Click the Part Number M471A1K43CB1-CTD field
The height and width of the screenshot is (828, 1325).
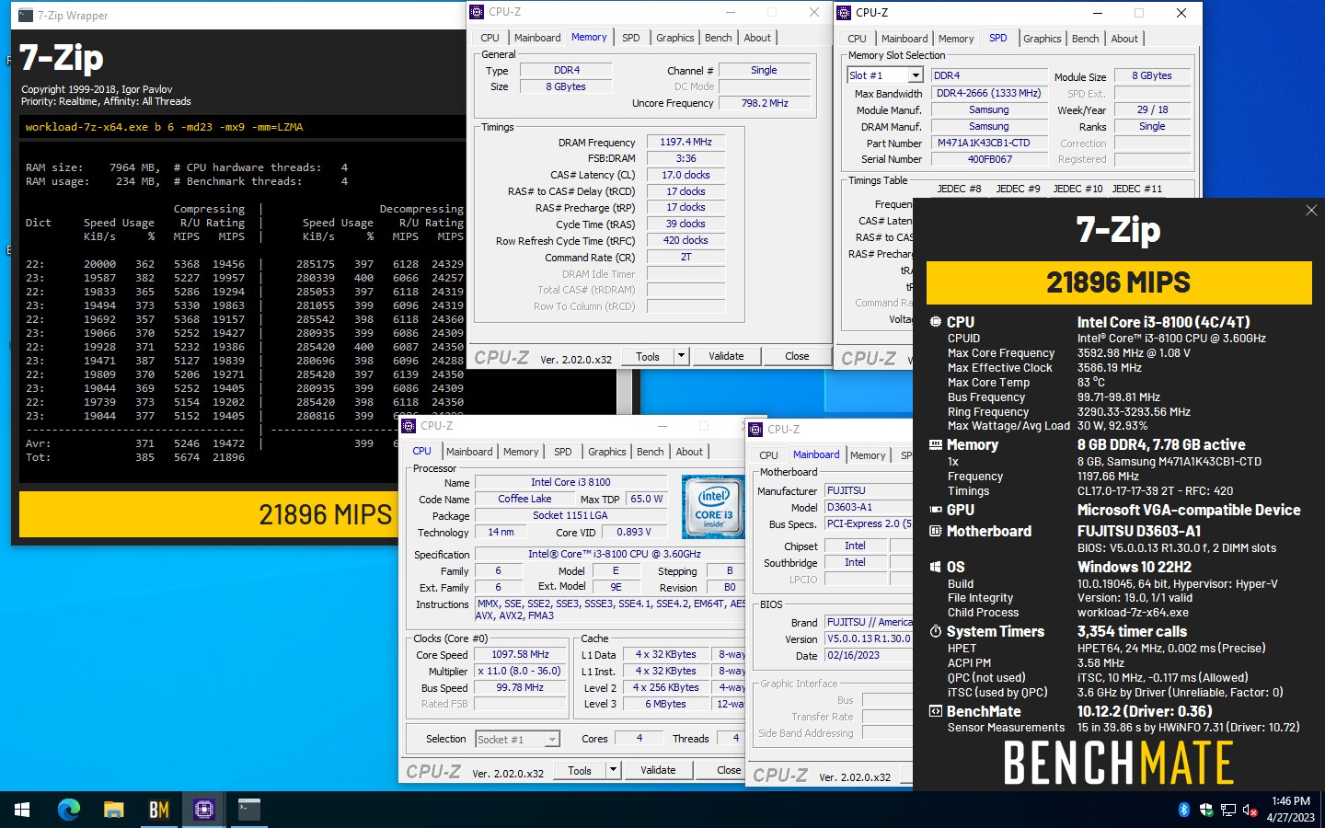tap(989, 143)
